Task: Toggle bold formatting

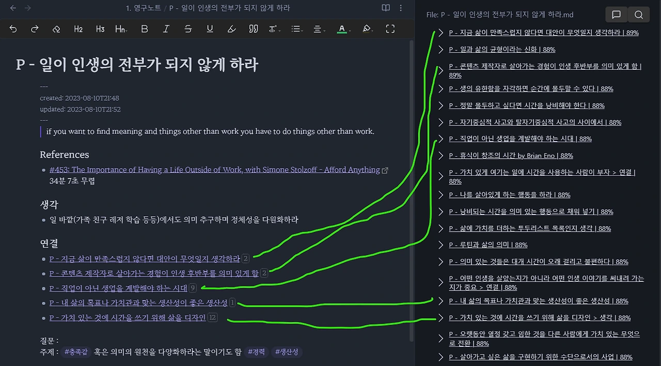Action: point(145,29)
